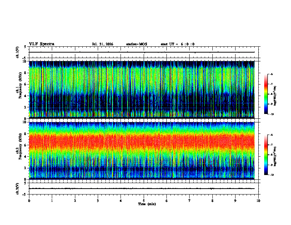This screenshot has height=225, width=291.
Task: Click time axis tick label '0'
Action: click(x=29, y=201)
